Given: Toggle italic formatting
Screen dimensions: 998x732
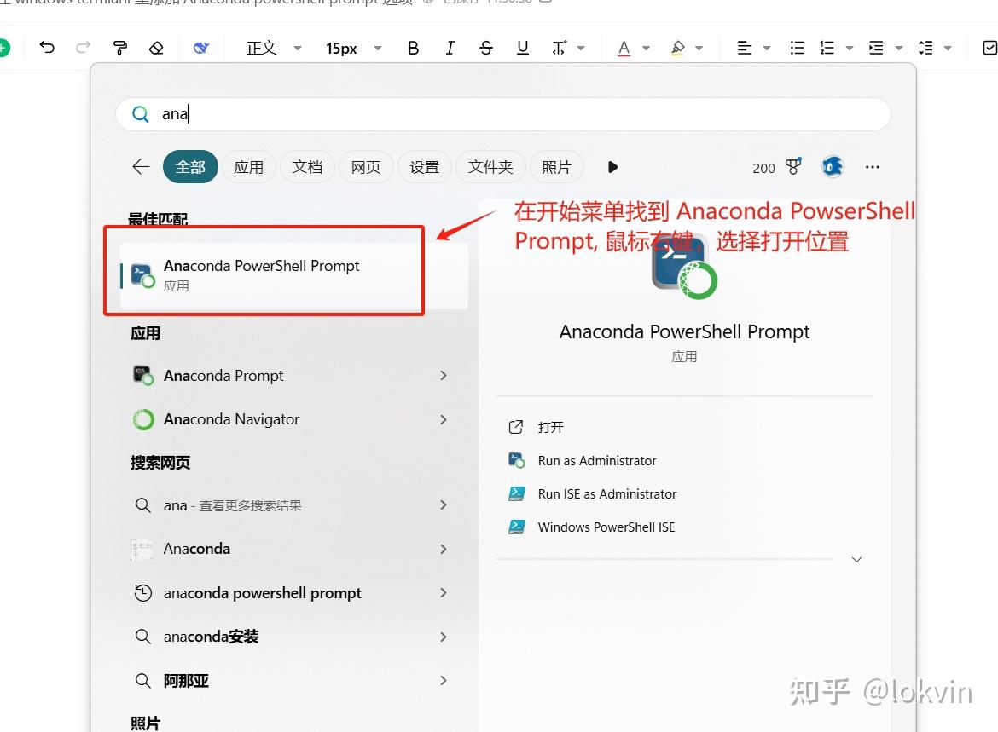Looking at the screenshot, I should 450,48.
